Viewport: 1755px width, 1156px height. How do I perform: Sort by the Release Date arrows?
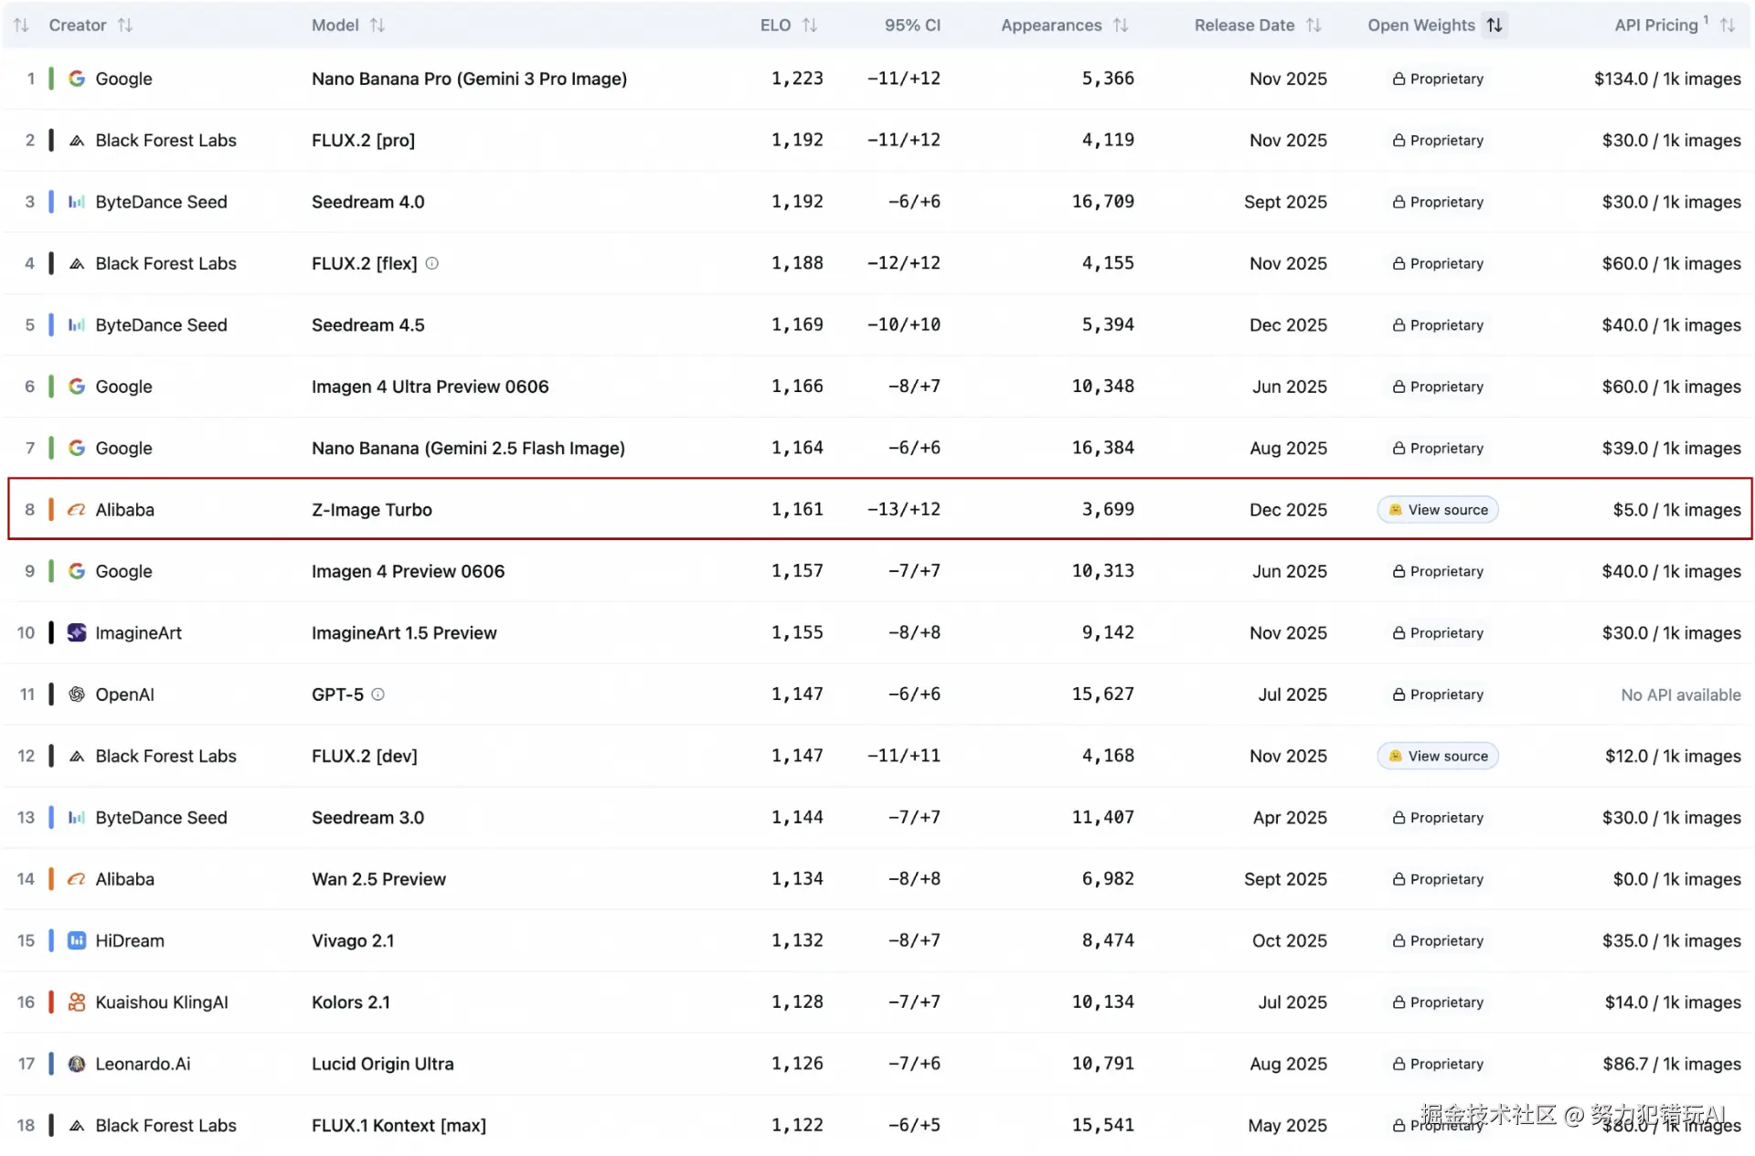[1314, 26]
